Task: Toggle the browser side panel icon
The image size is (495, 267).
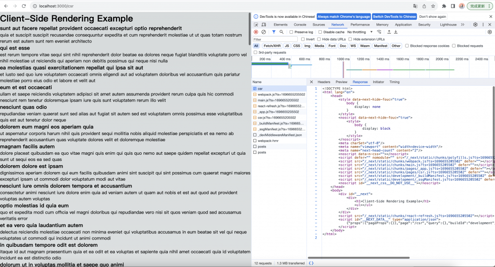Action: 452,6
